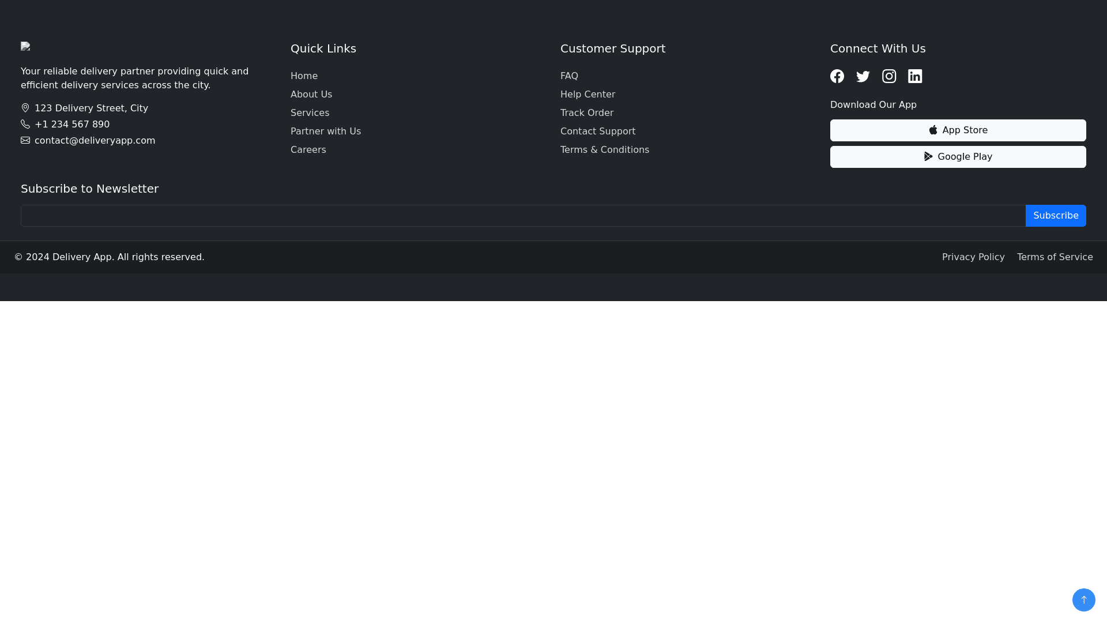Open the Twitter social icon
The width and height of the screenshot is (1107, 623).
pyautogui.click(x=863, y=76)
